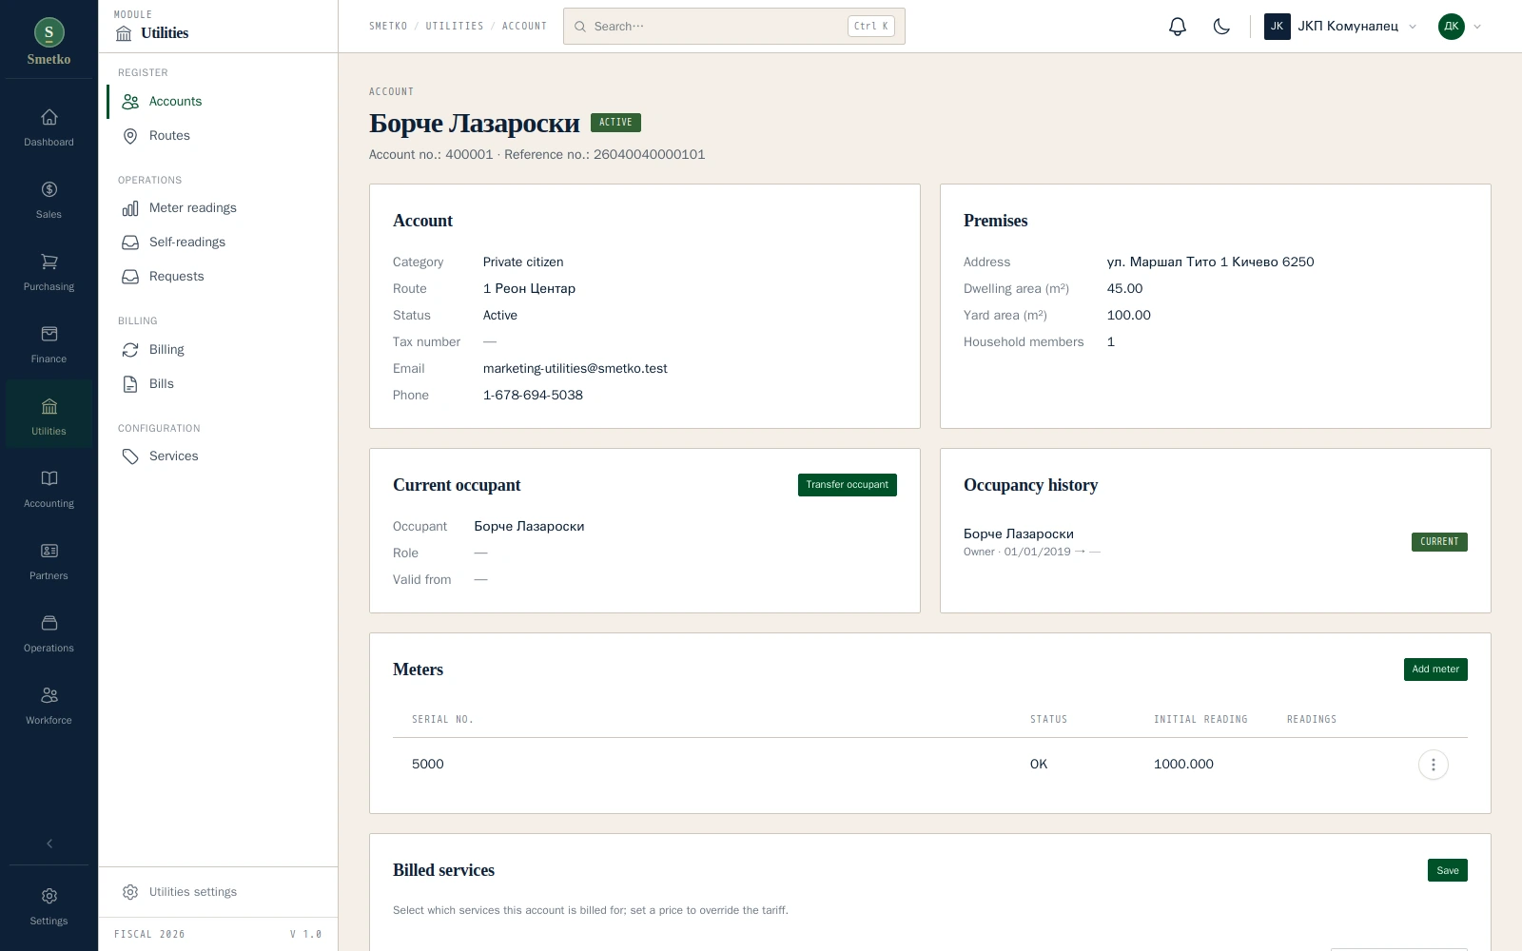Image resolution: width=1522 pixels, height=951 pixels.
Task: Save billed services
Action: (1447, 870)
